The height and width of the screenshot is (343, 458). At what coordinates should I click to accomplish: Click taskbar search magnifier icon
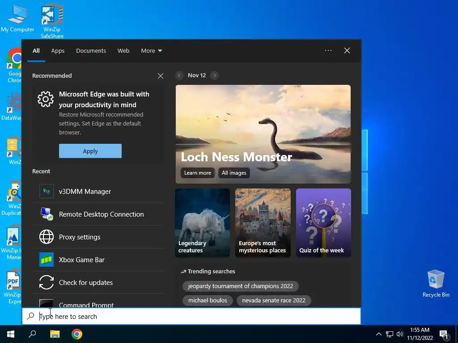coord(32,334)
